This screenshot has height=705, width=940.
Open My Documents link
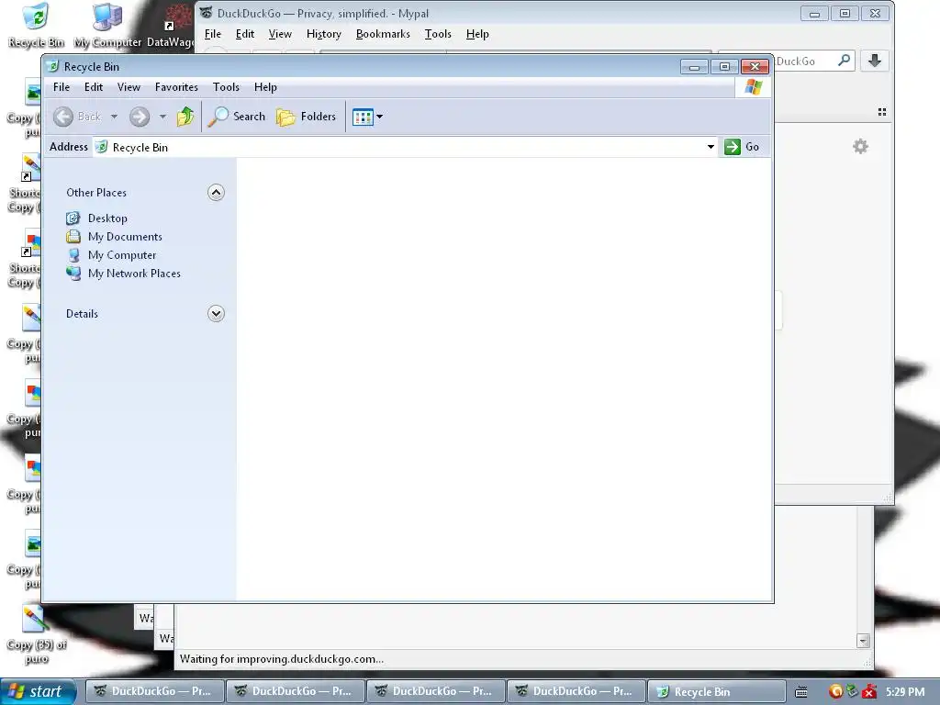pyautogui.click(x=125, y=237)
